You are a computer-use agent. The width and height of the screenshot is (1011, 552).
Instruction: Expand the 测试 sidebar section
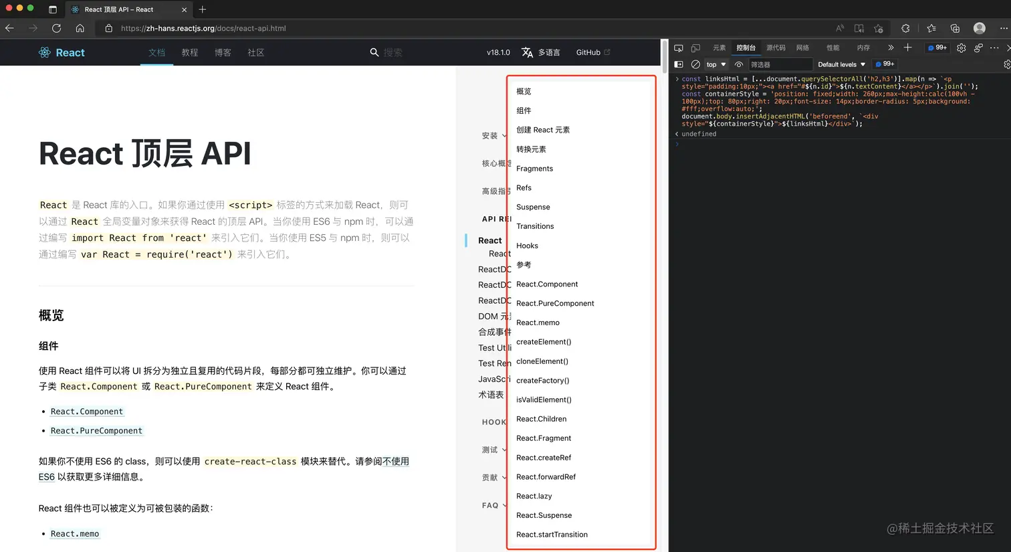(494, 450)
